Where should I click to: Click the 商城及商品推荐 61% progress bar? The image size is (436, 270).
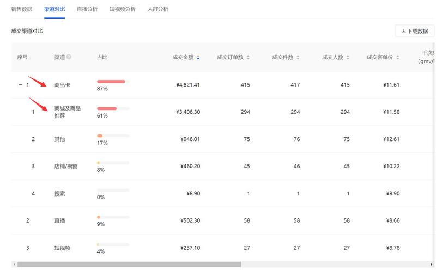(113, 109)
